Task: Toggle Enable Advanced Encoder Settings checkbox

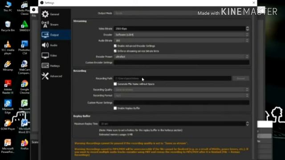Action: click(x=115, y=46)
